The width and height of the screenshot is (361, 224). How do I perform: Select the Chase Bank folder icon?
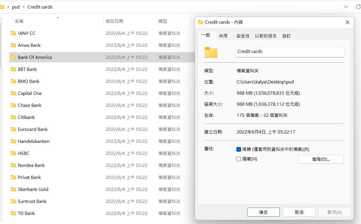pyautogui.click(x=13, y=105)
